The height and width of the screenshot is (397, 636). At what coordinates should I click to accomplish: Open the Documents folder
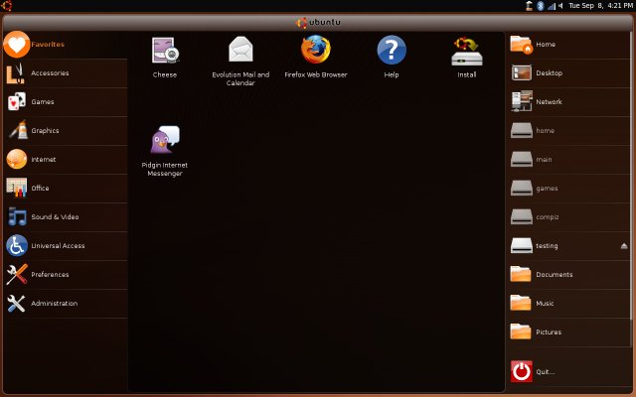coord(568,275)
